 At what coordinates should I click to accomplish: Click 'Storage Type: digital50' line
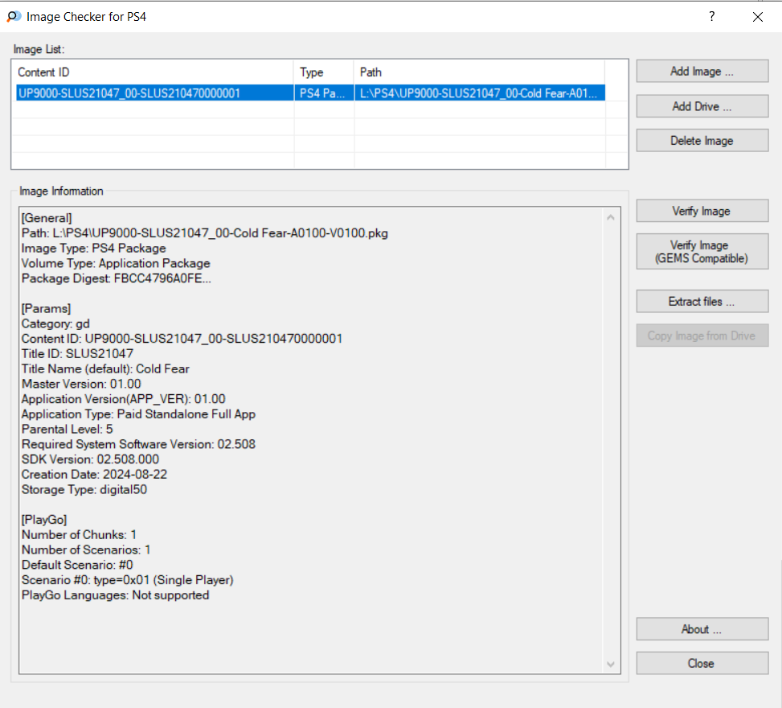coord(84,489)
